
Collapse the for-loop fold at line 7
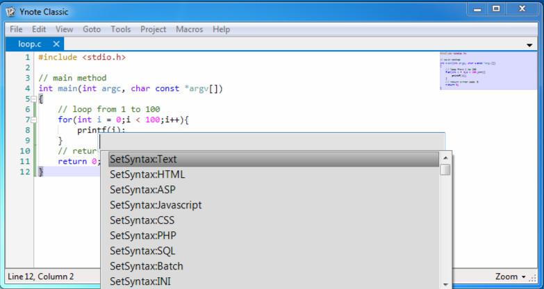pos(33,120)
